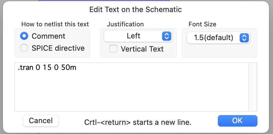273x134 pixels.
Task: Click the Font Size dropdown blue arrows
Action: click(244, 38)
